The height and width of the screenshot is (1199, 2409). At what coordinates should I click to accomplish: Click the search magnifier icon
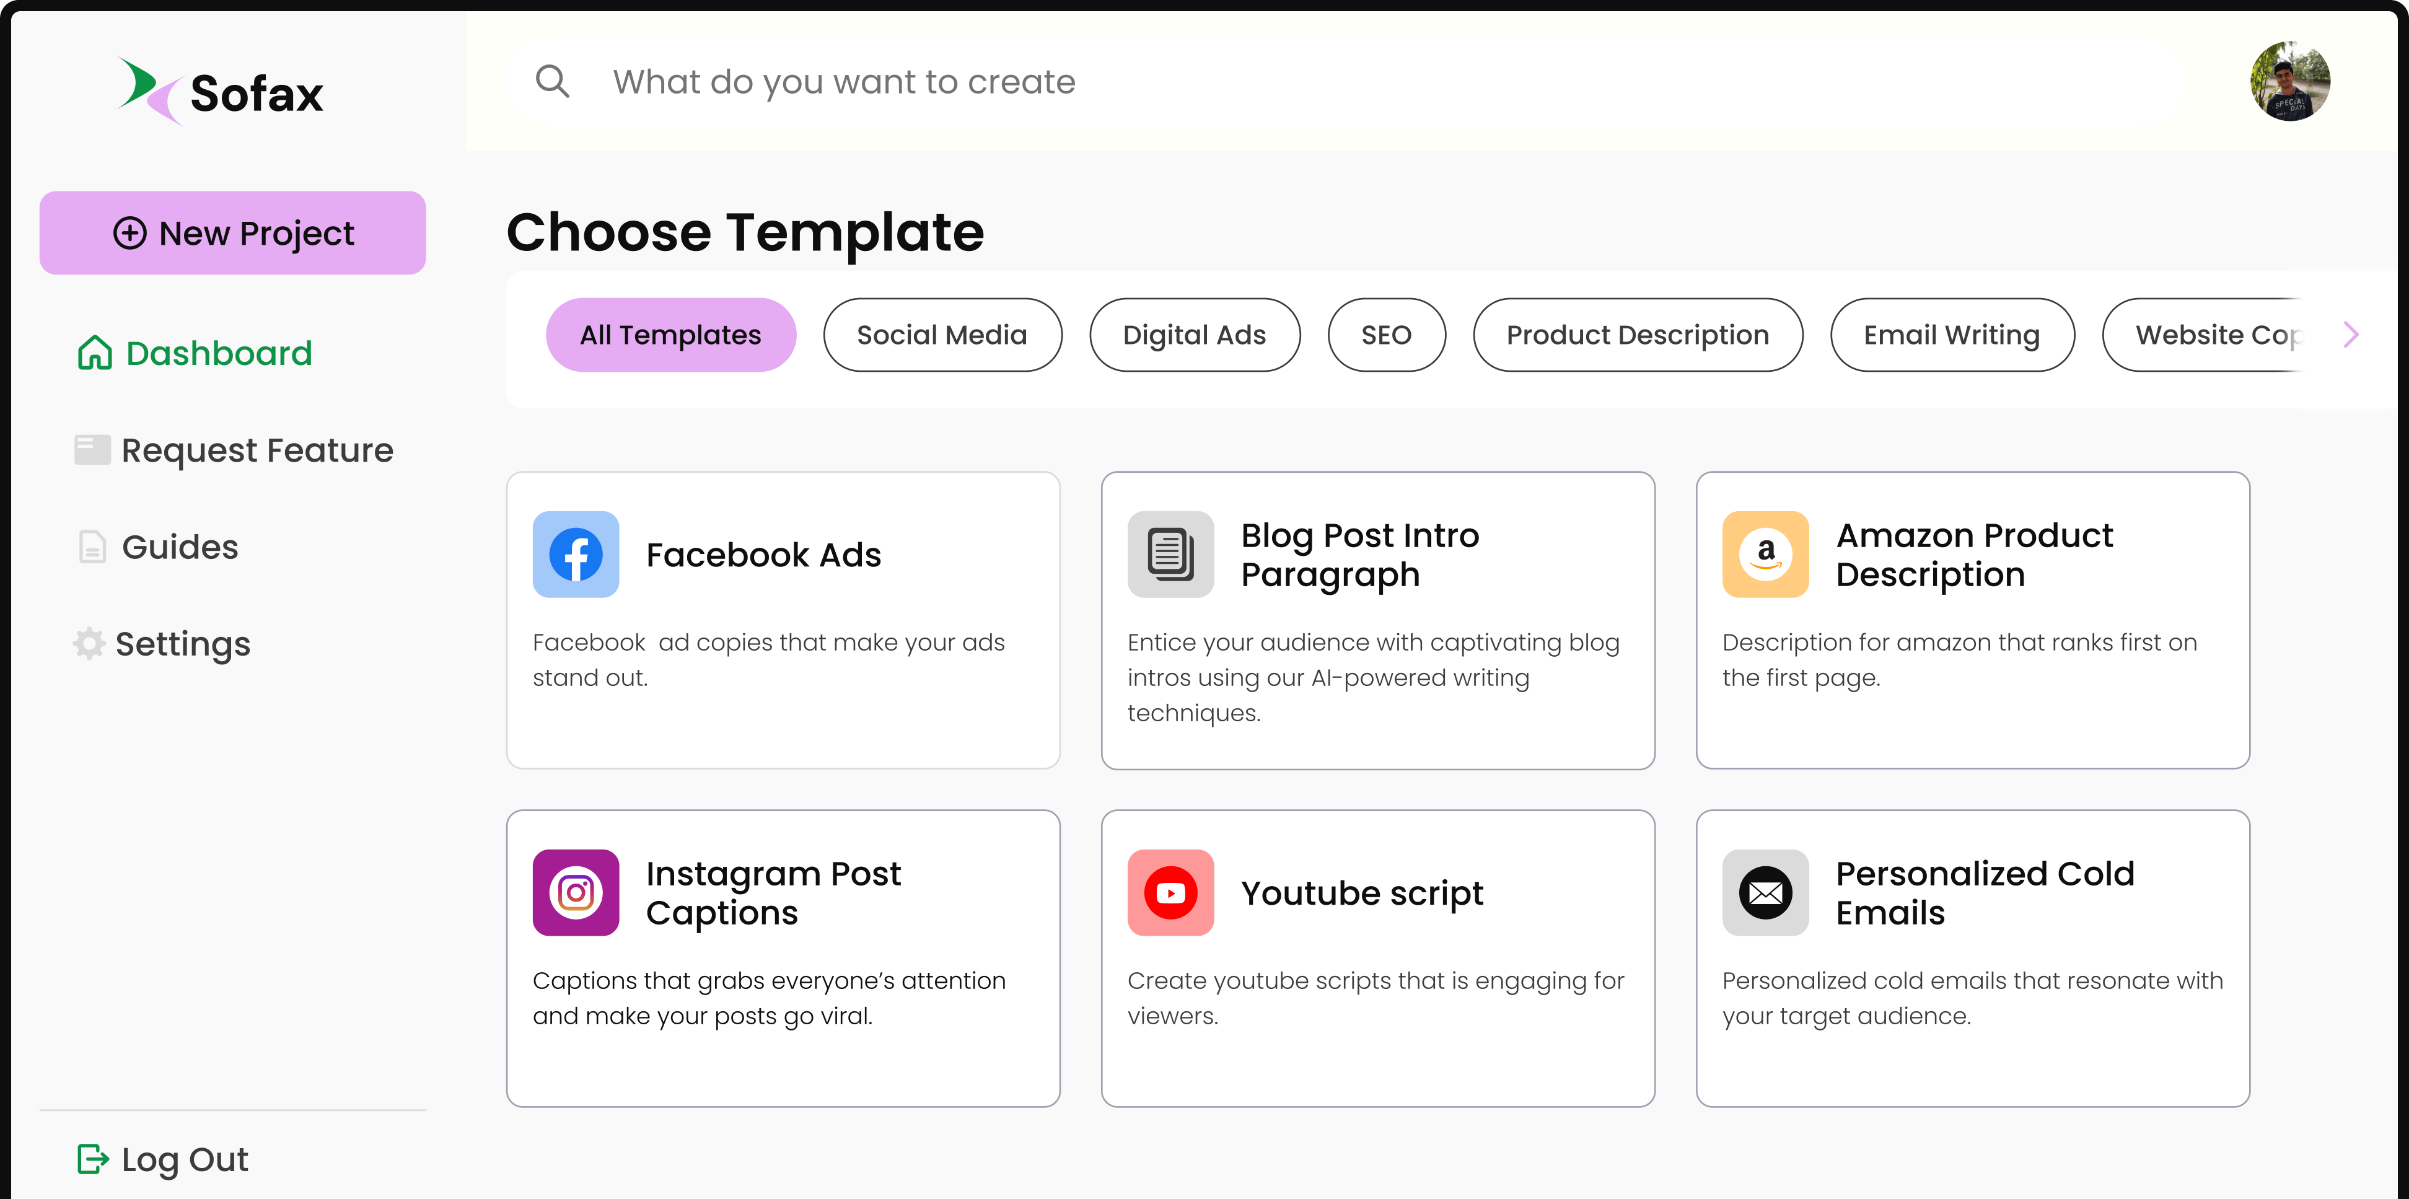(551, 81)
